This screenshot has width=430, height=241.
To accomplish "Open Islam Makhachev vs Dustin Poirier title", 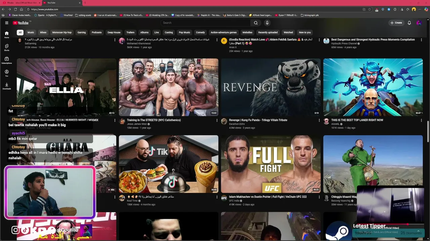I will [268, 197].
